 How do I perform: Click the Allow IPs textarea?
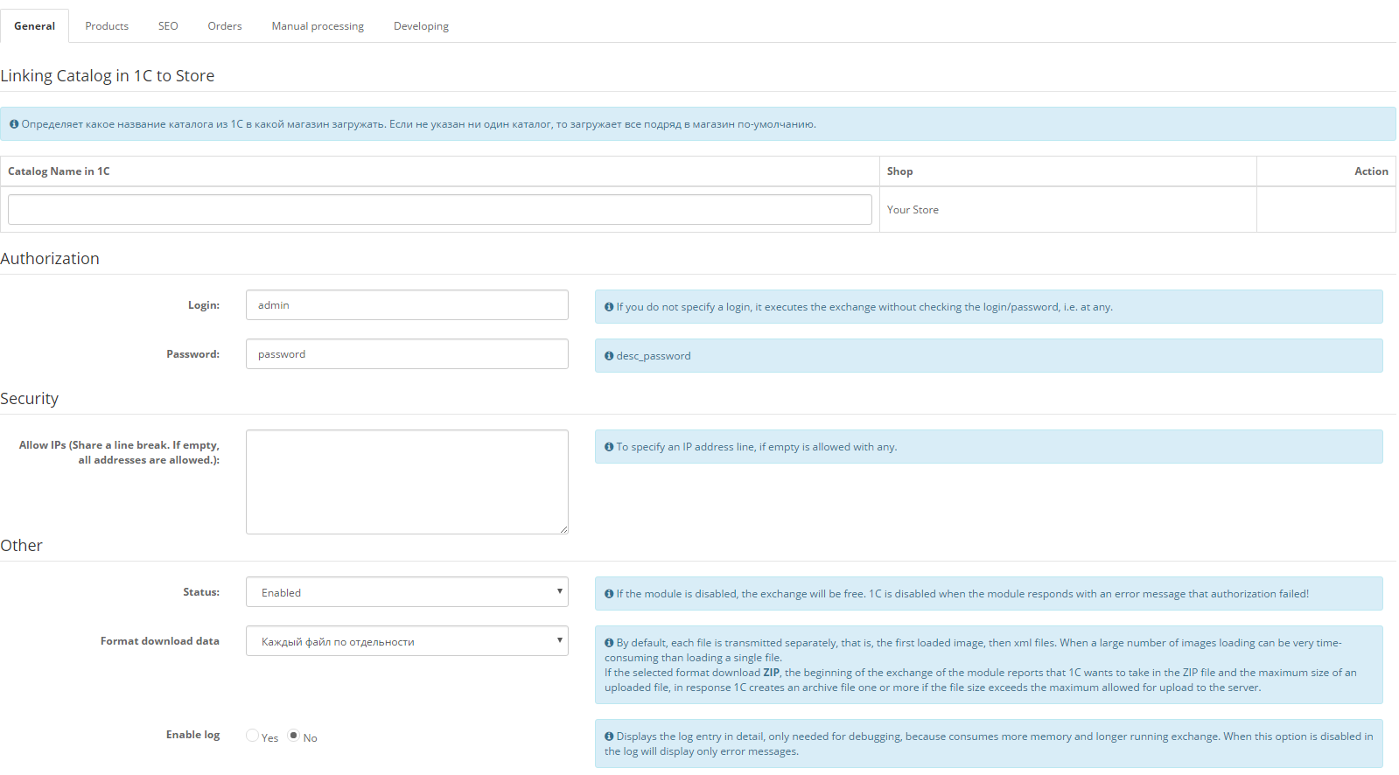pos(407,482)
